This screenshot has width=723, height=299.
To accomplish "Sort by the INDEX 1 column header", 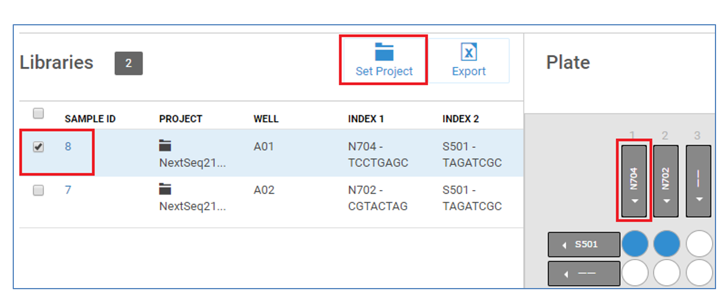I will tap(366, 119).
